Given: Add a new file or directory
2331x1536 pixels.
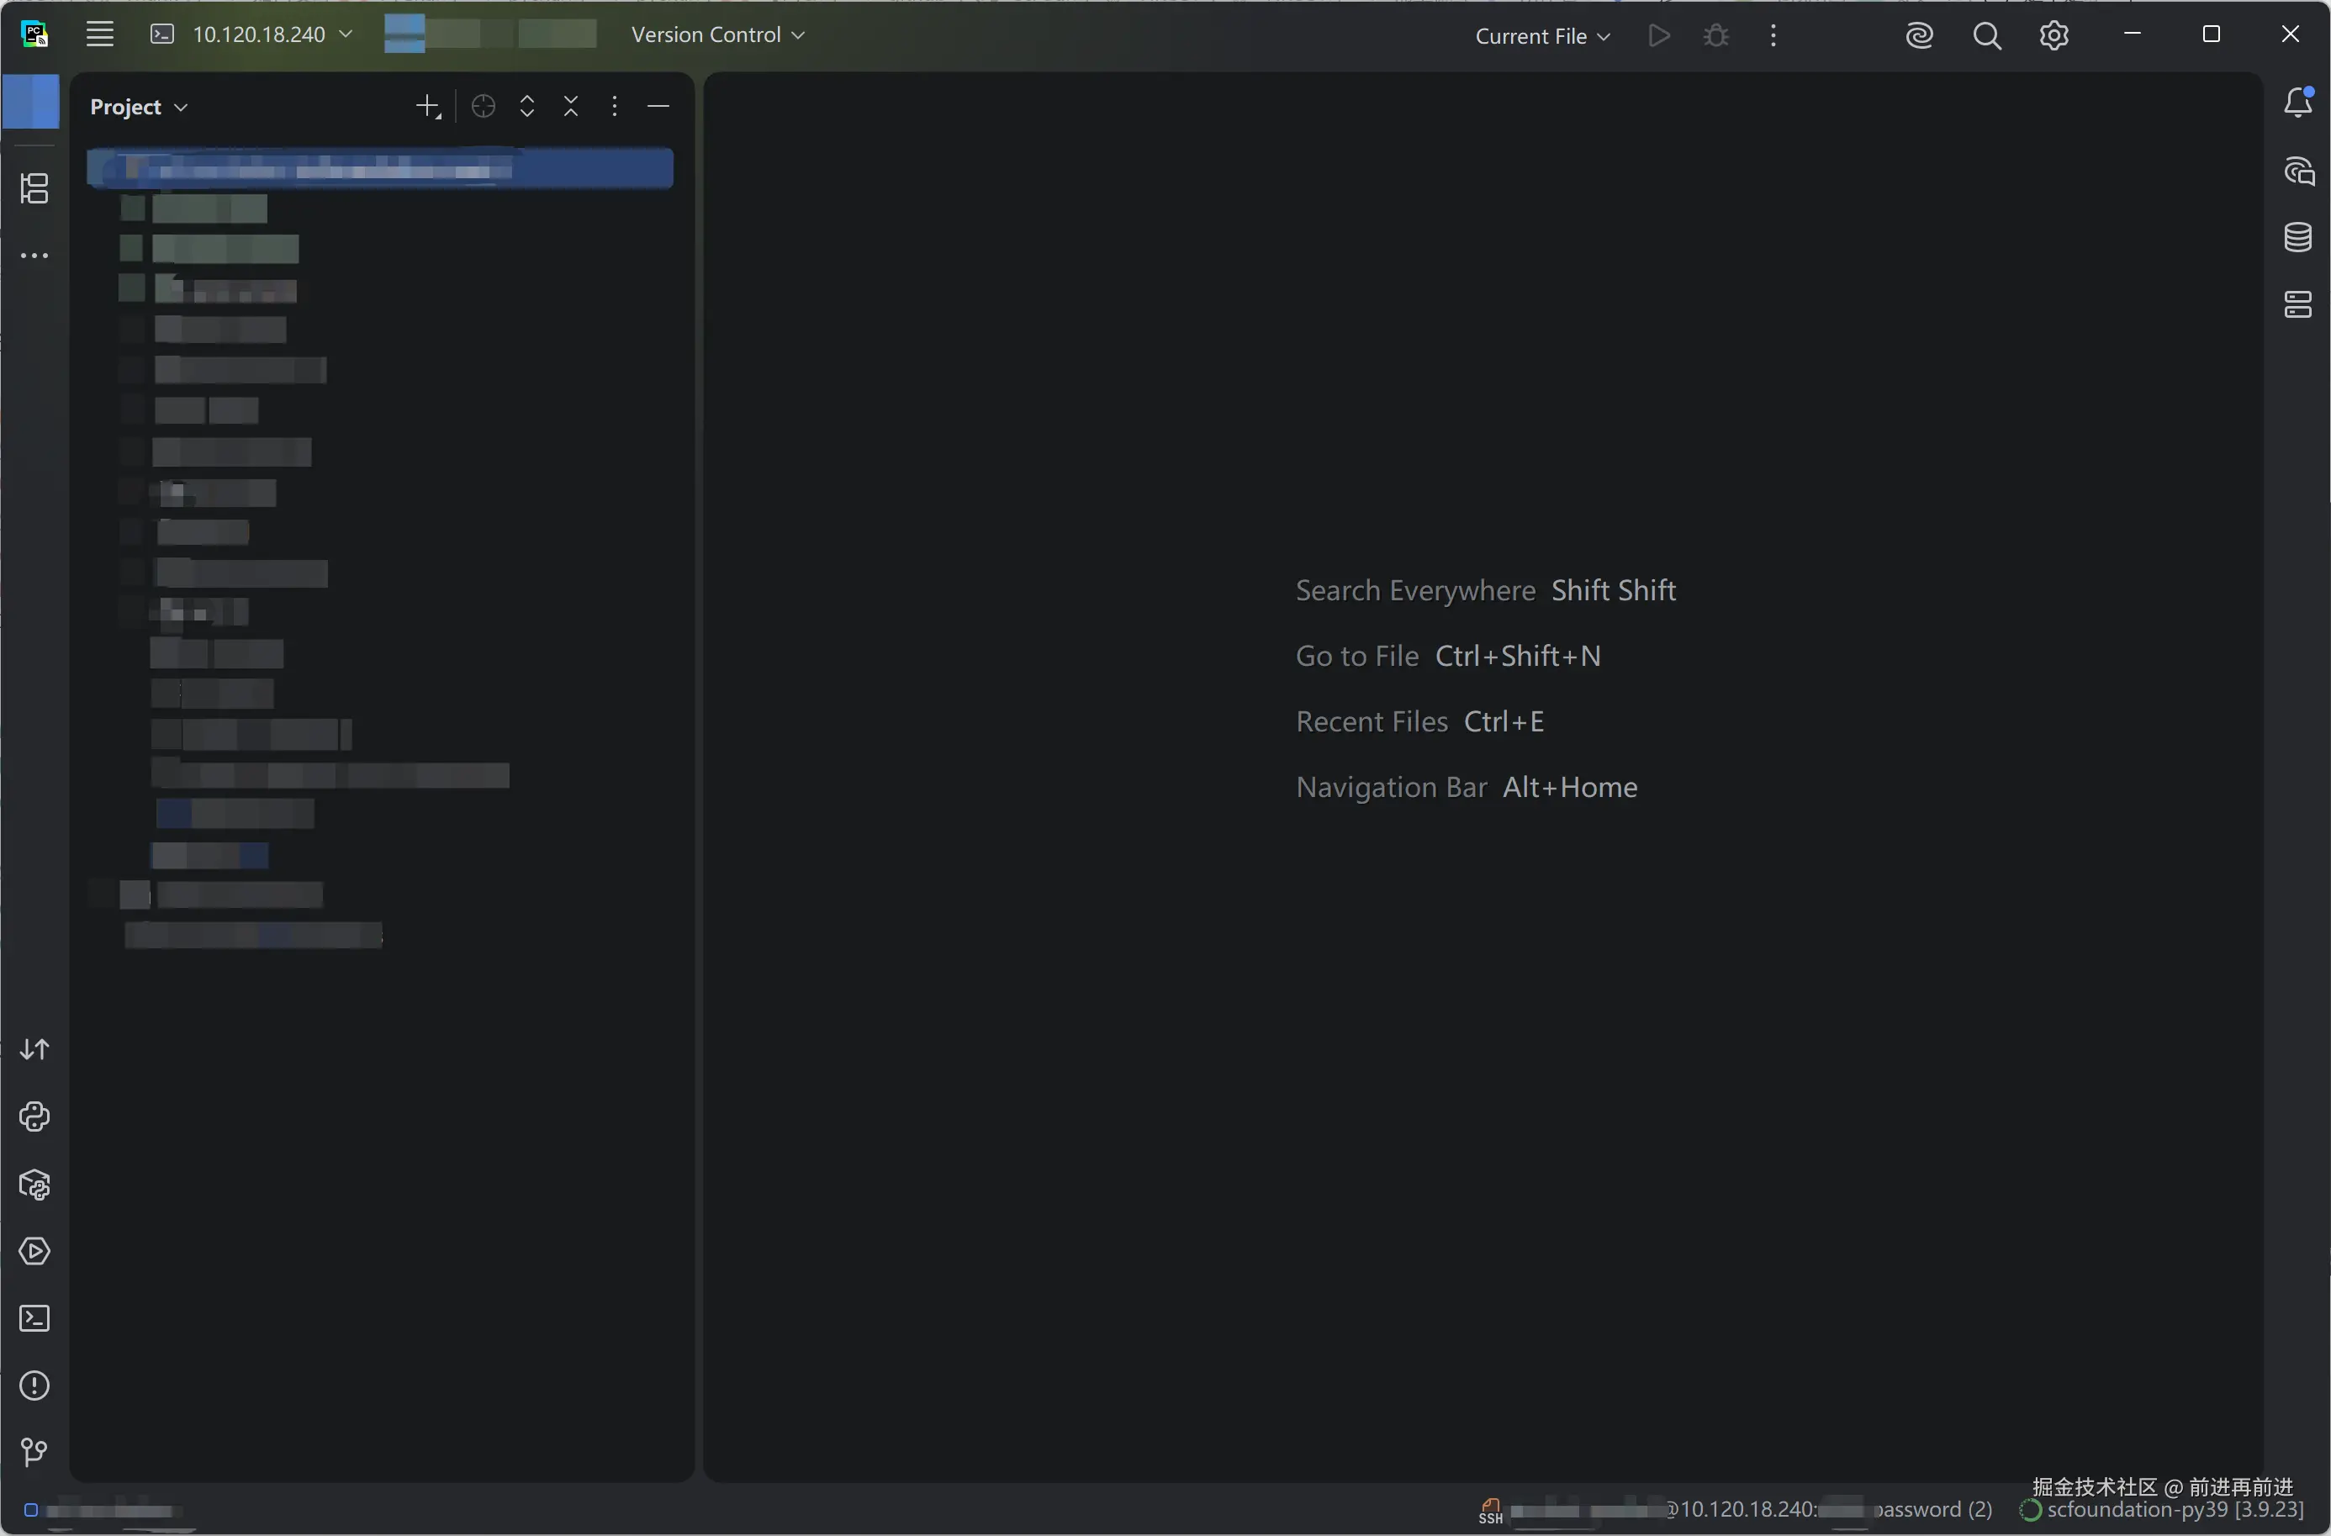Looking at the screenshot, I should coord(428,107).
